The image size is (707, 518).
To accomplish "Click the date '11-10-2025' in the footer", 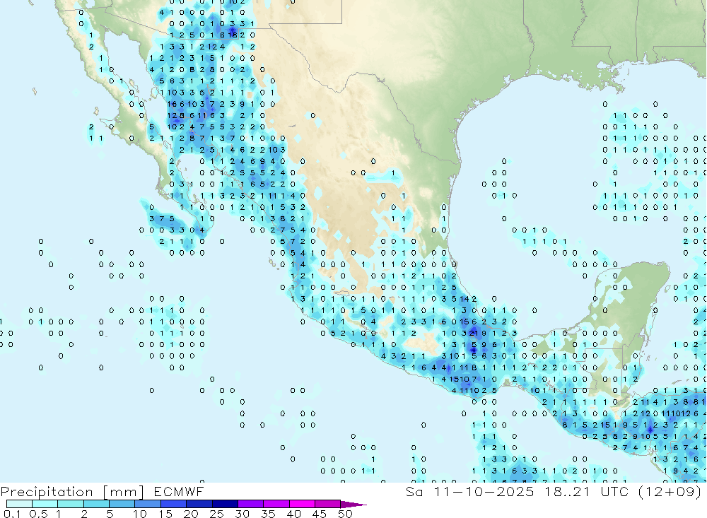I will tap(484, 491).
